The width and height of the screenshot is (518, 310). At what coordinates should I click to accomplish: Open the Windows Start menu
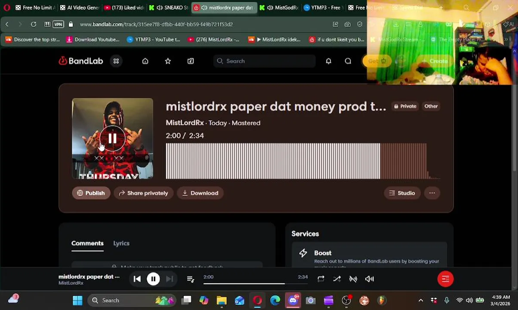tap(77, 300)
